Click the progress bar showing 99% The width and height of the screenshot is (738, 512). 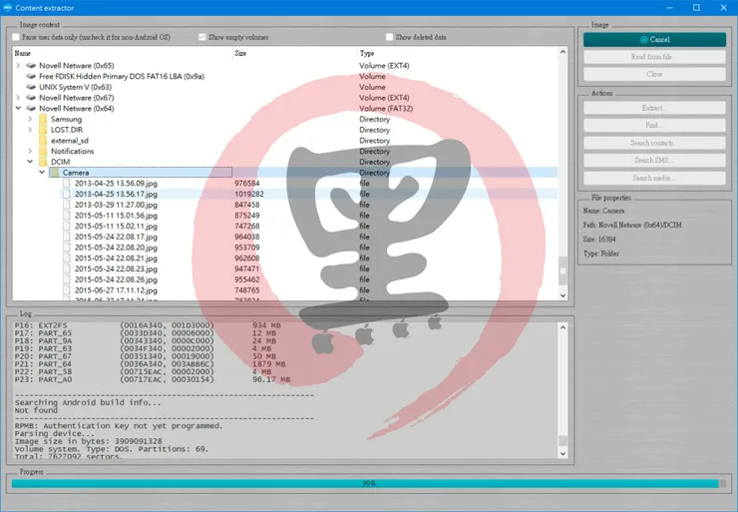[x=368, y=484]
